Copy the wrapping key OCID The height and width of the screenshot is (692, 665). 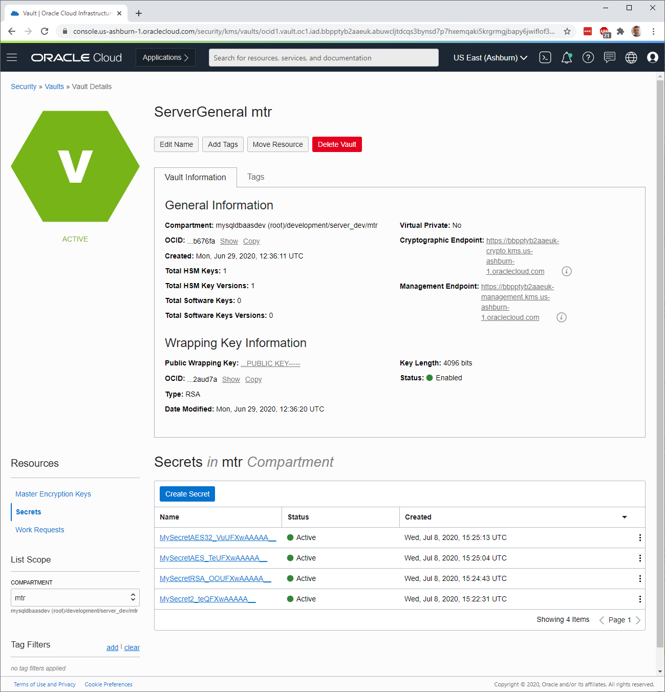[x=253, y=379]
